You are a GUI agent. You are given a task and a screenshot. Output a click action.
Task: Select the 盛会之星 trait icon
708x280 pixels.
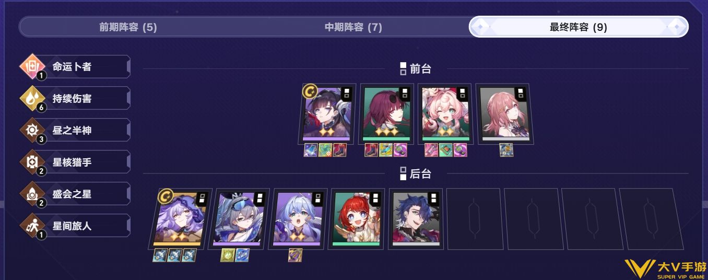[x=33, y=194]
